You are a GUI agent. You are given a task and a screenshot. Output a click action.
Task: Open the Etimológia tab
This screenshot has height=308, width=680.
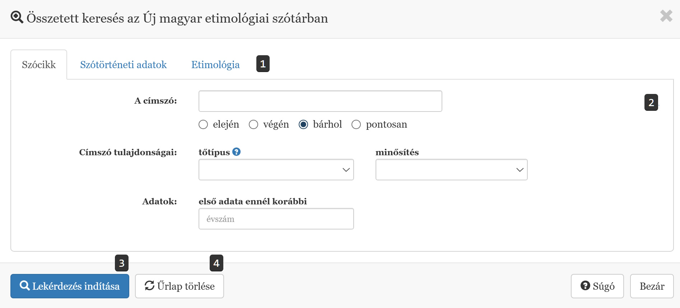(x=215, y=65)
